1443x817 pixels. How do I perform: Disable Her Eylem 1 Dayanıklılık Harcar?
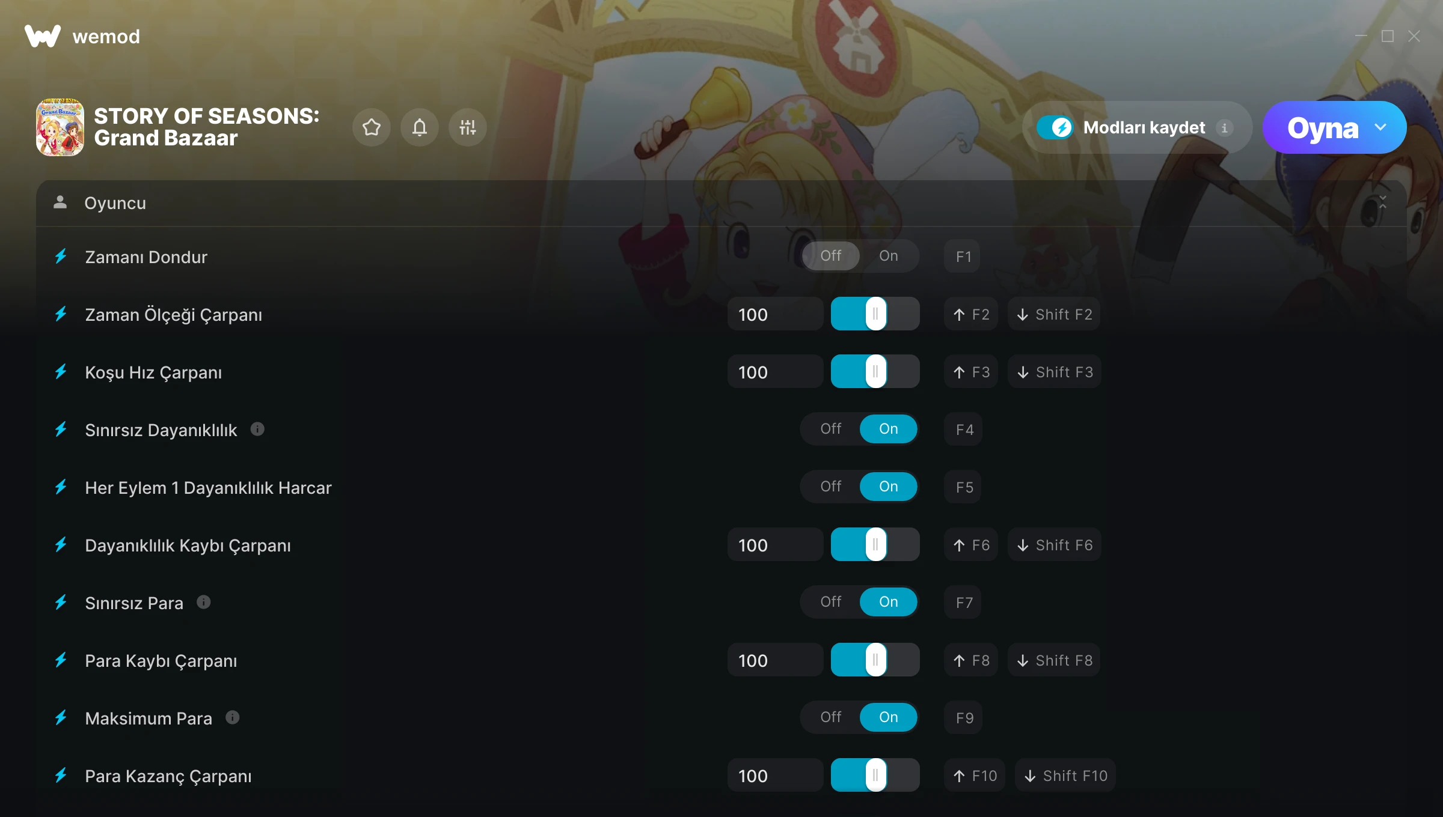831,487
